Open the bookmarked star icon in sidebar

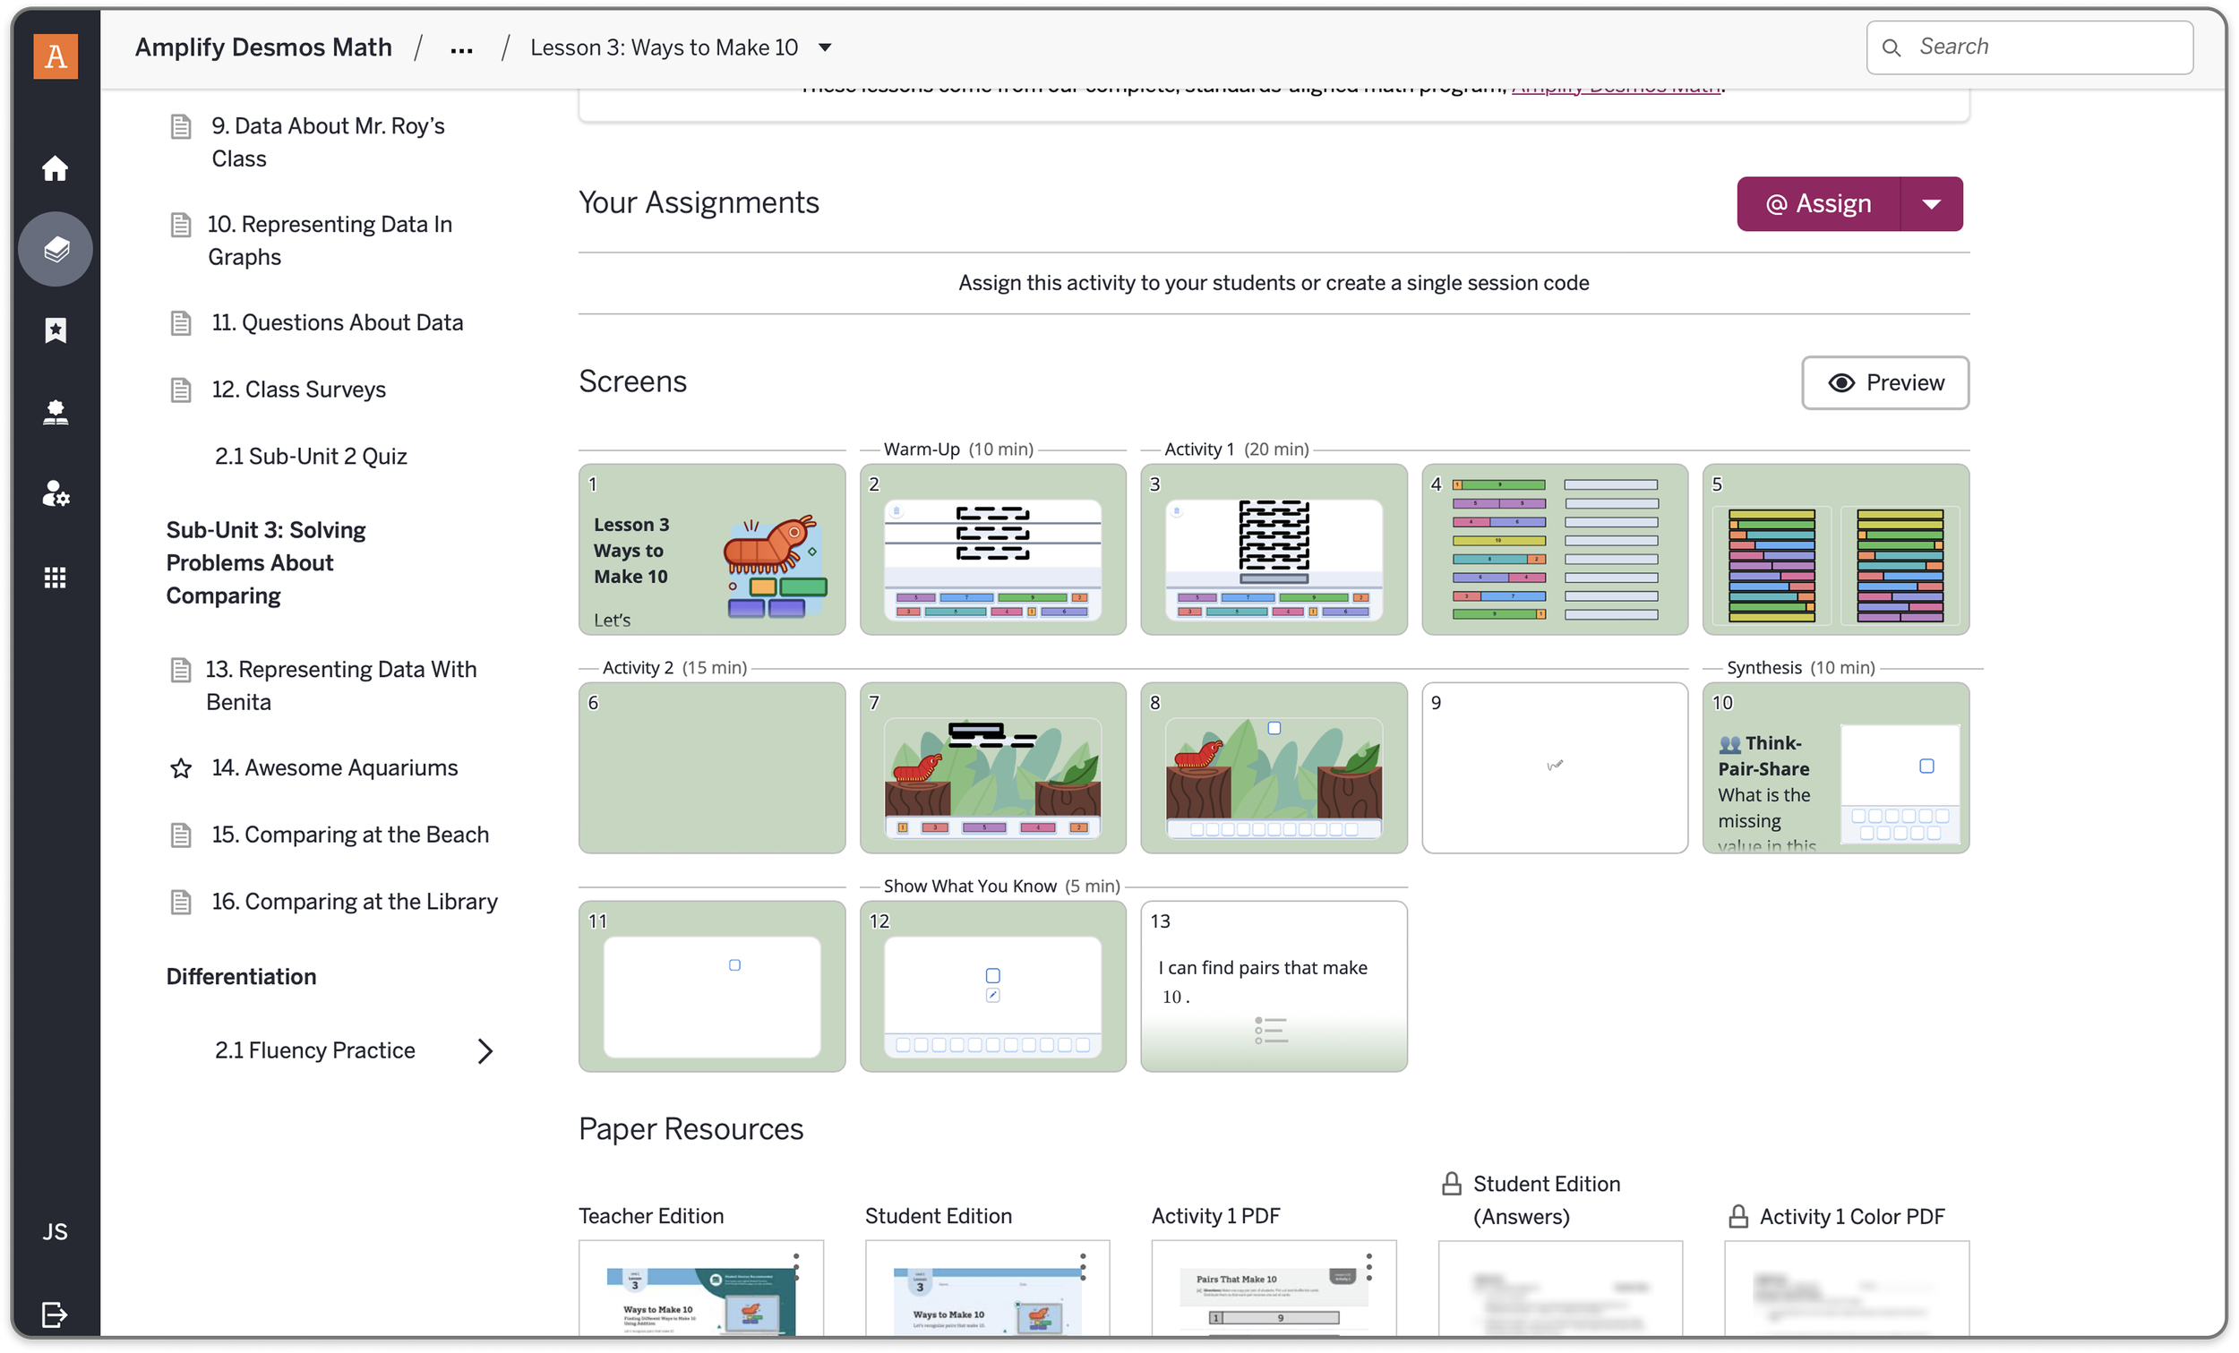pos(56,330)
